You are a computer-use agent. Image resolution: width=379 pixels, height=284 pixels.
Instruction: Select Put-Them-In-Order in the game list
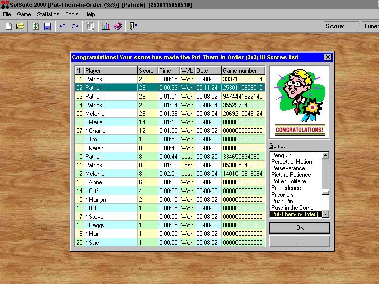pyautogui.click(x=296, y=214)
